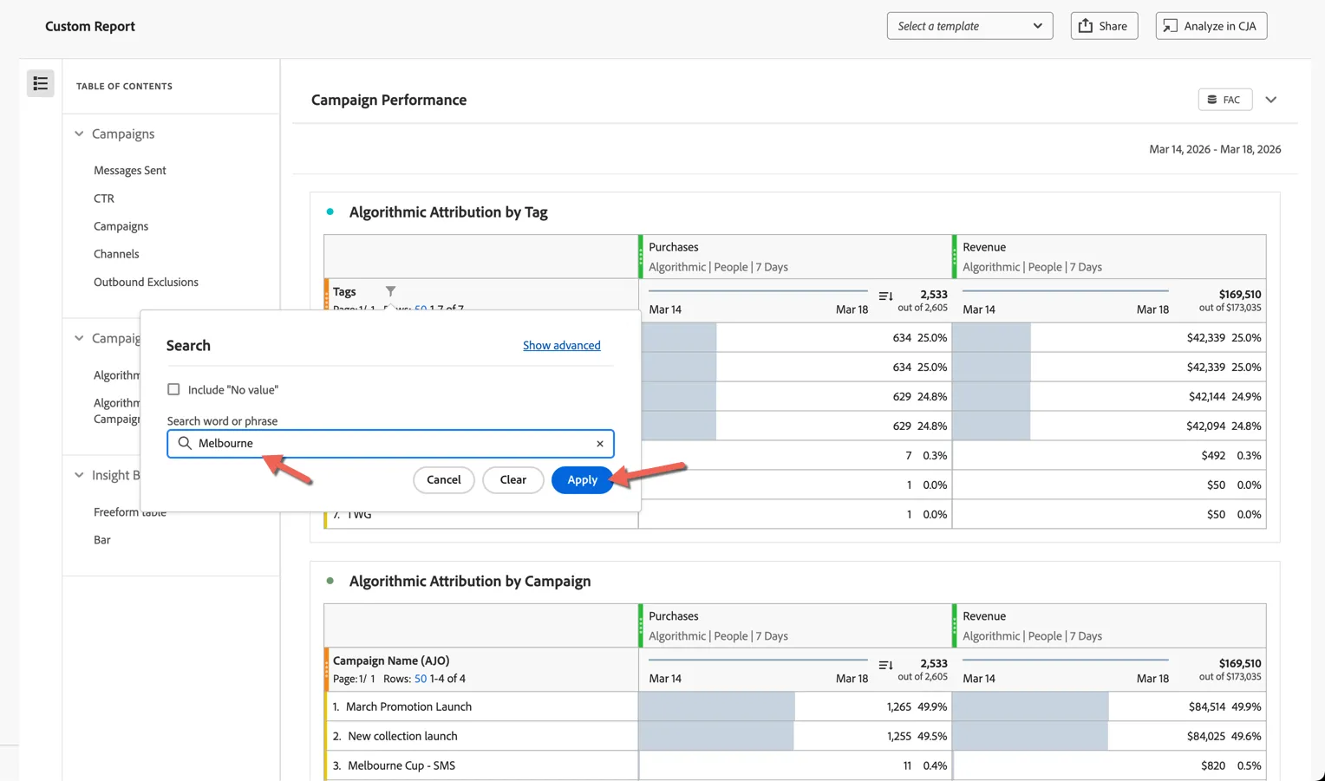1325x781 pixels.
Task: Click sort icon in Campaign Purchases column
Action: point(885,666)
